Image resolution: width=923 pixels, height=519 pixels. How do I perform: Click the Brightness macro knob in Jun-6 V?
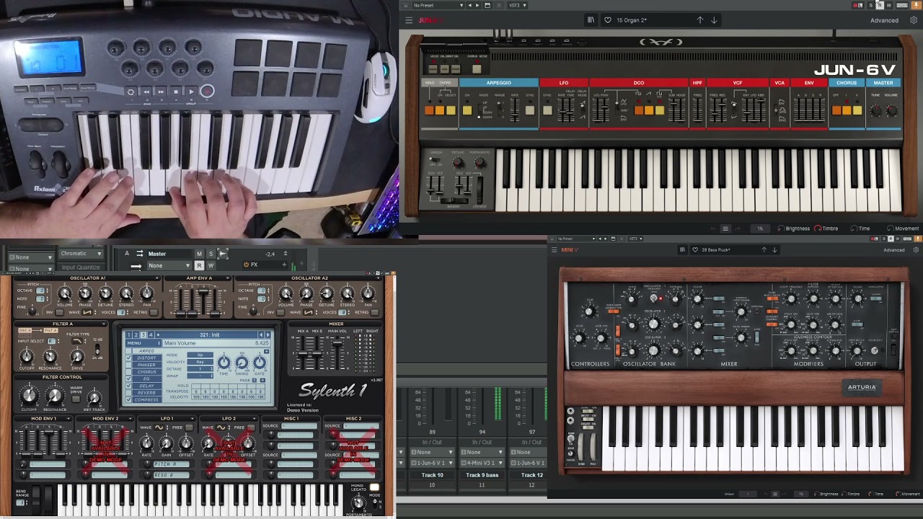tap(781, 229)
